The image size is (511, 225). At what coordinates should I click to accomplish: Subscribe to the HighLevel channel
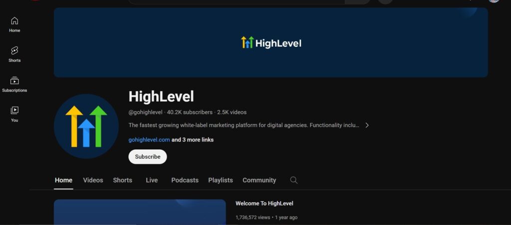148,157
